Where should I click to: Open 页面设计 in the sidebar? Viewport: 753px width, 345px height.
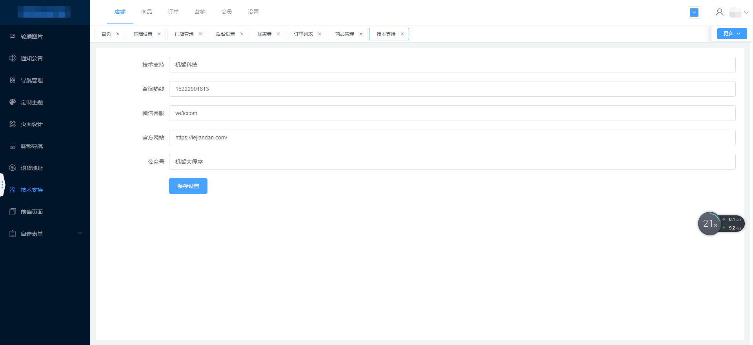45,124
